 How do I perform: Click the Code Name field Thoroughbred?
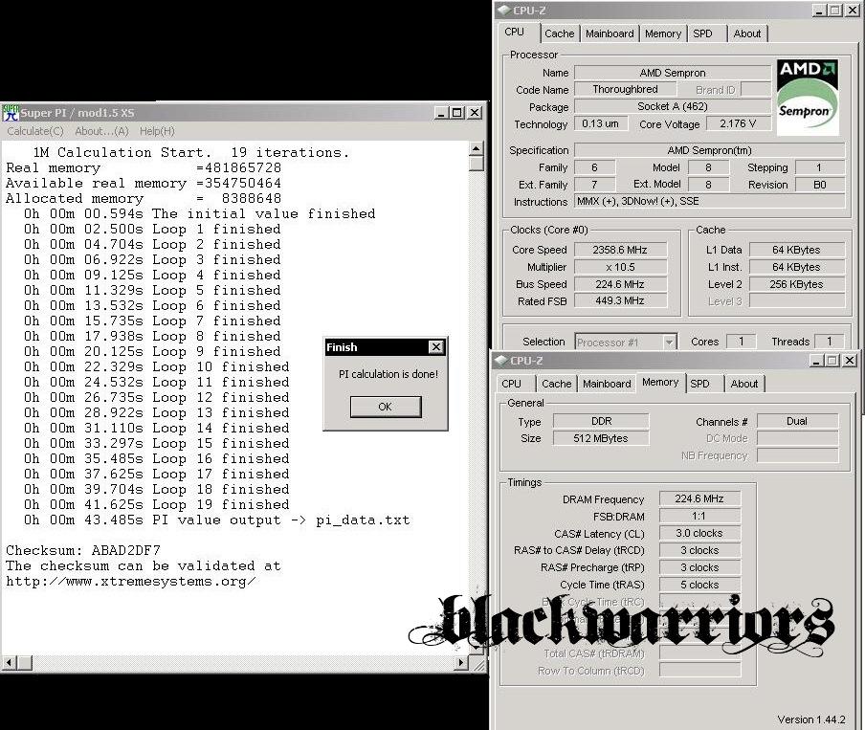click(x=625, y=89)
